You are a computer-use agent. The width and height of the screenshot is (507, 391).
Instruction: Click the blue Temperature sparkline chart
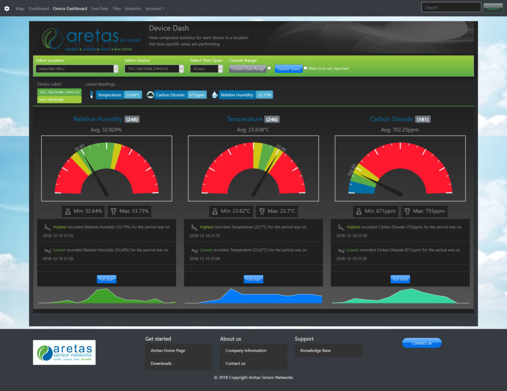[x=253, y=296]
